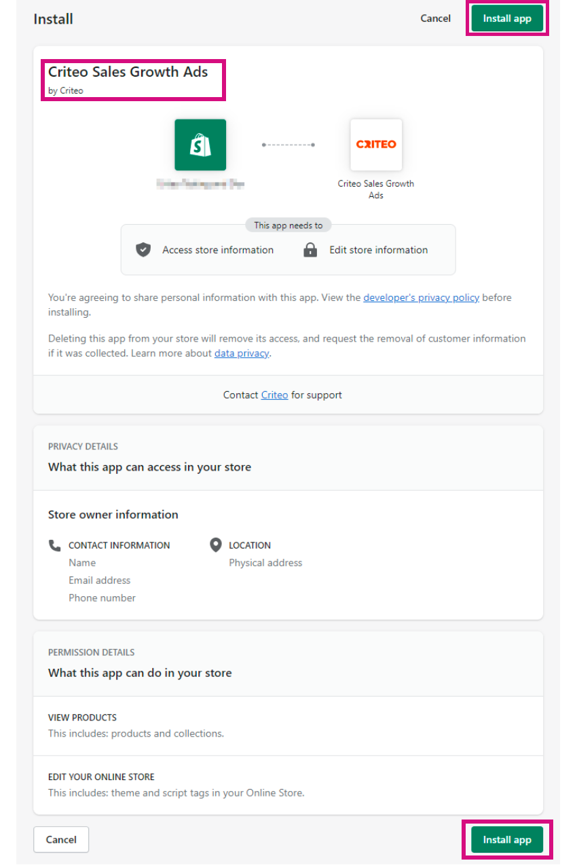Click the Criteo Sales Growth Ads heading
Image resolution: width=577 pixels, height=865 pixels.
click(128, 71)
